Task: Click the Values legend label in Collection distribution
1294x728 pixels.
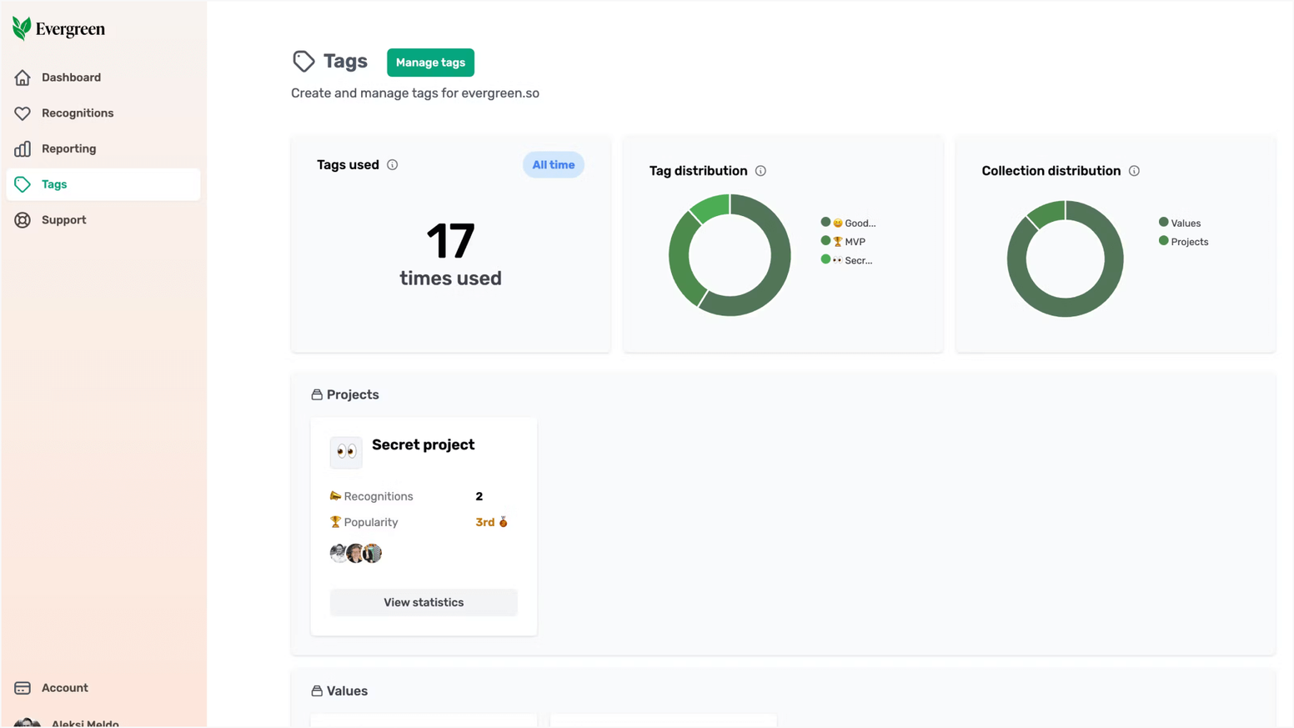Action: tap(1186, 223)
